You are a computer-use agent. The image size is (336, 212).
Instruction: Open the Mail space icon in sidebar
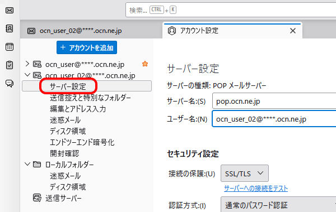[10, 10]
